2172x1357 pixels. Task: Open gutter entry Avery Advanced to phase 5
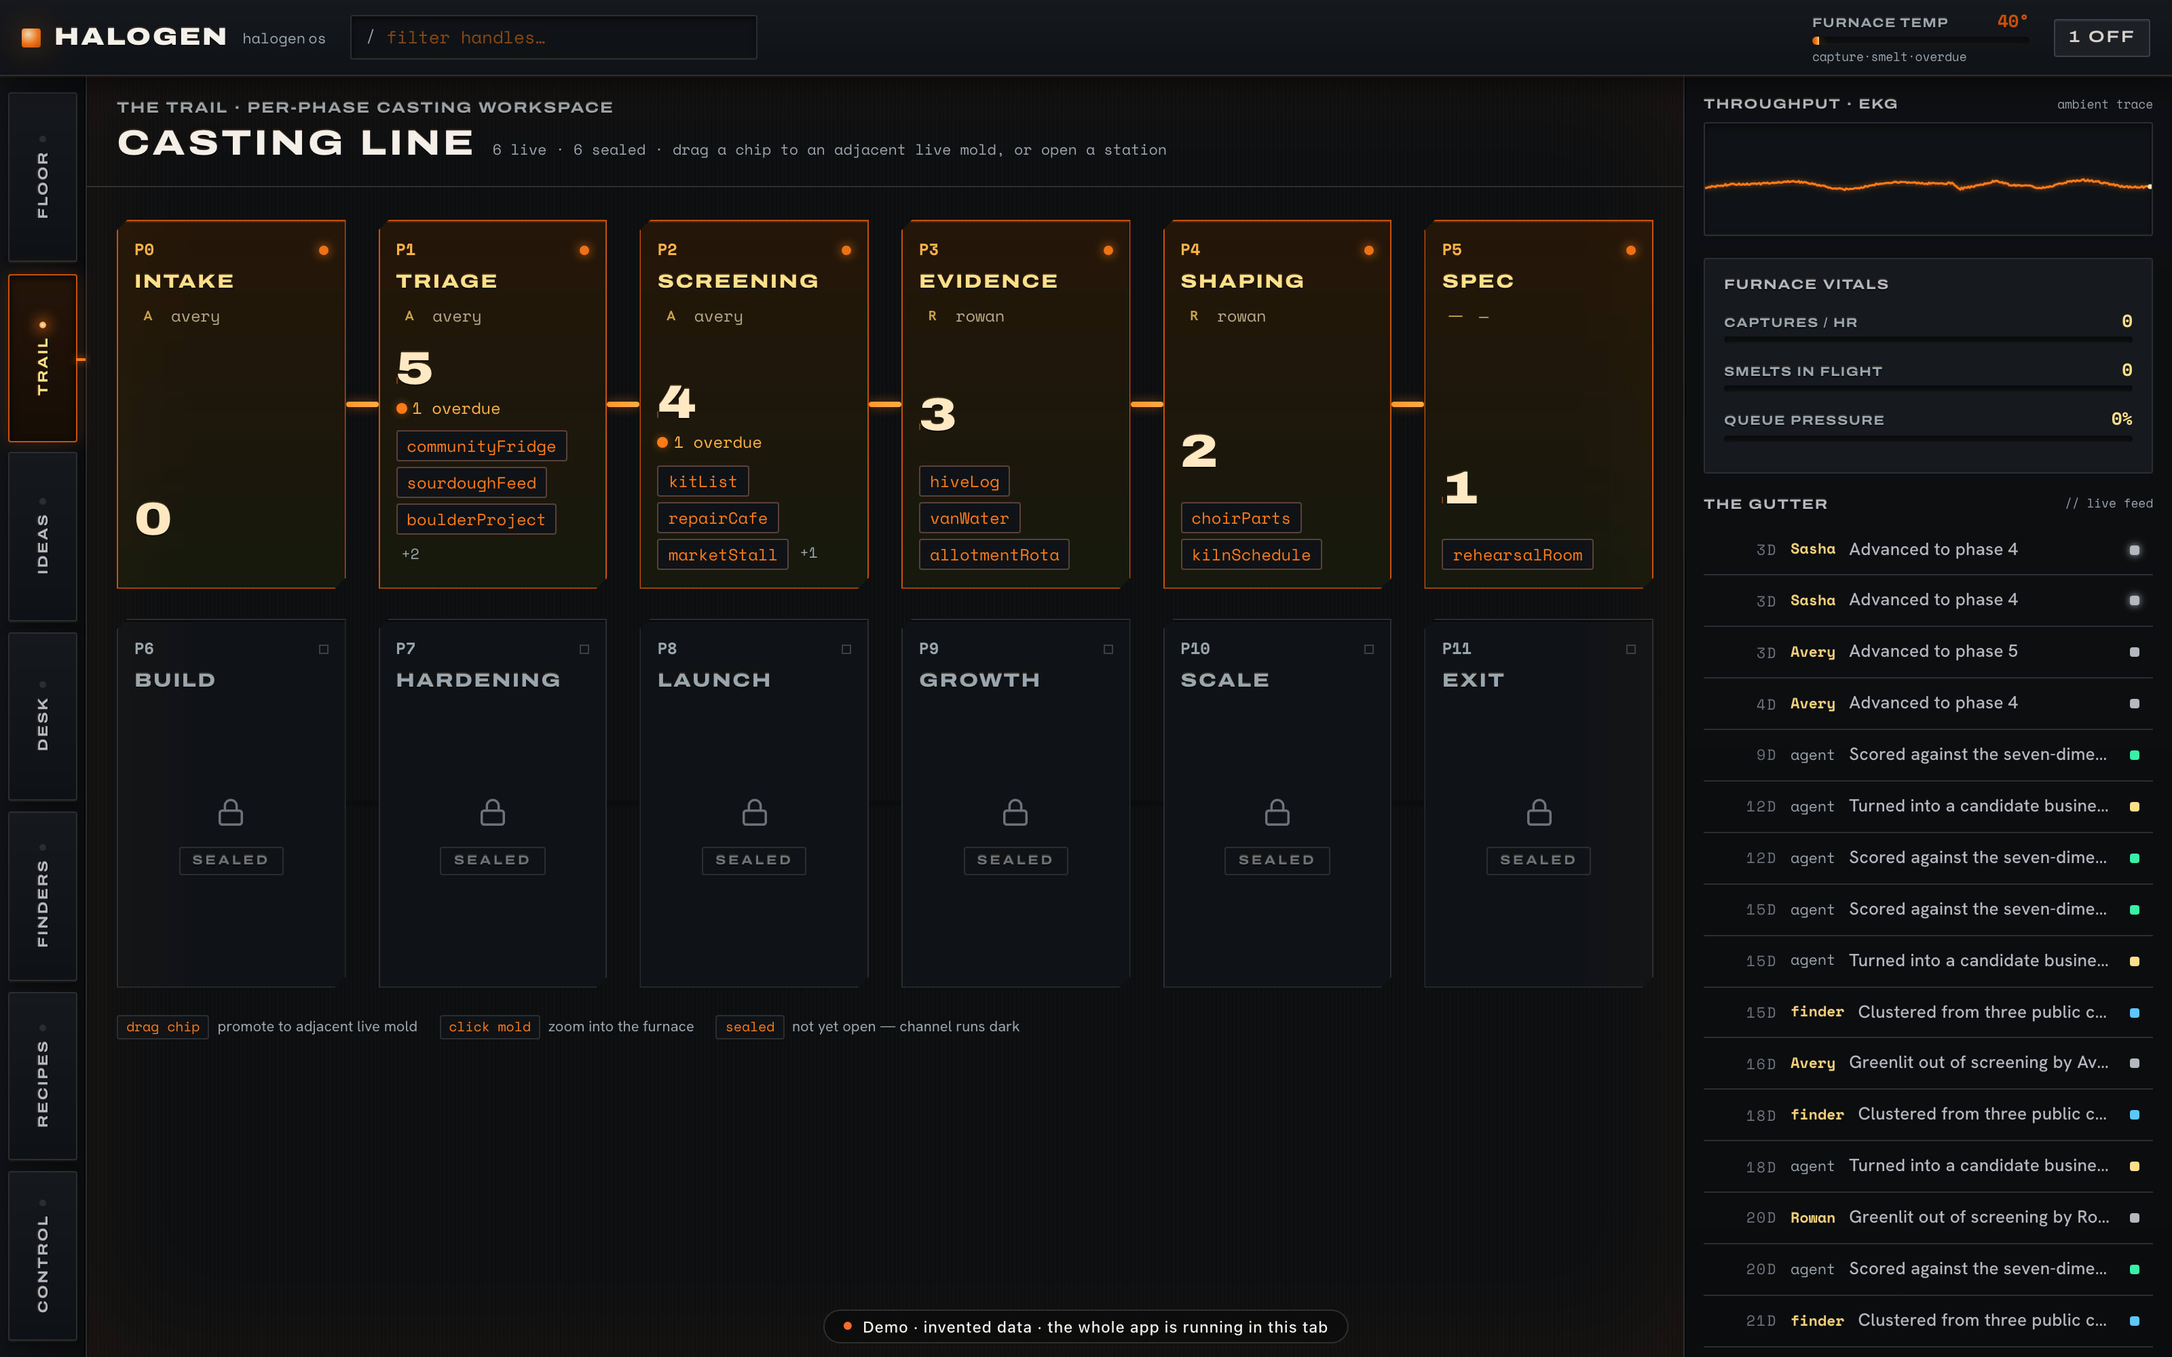tap(1928, 651)
